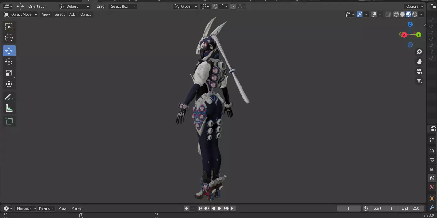Image resolution: width=437 pixels, height=218 pixels.
Task: Open Global transform orientation dropdown
Action: tap(186, 6)
